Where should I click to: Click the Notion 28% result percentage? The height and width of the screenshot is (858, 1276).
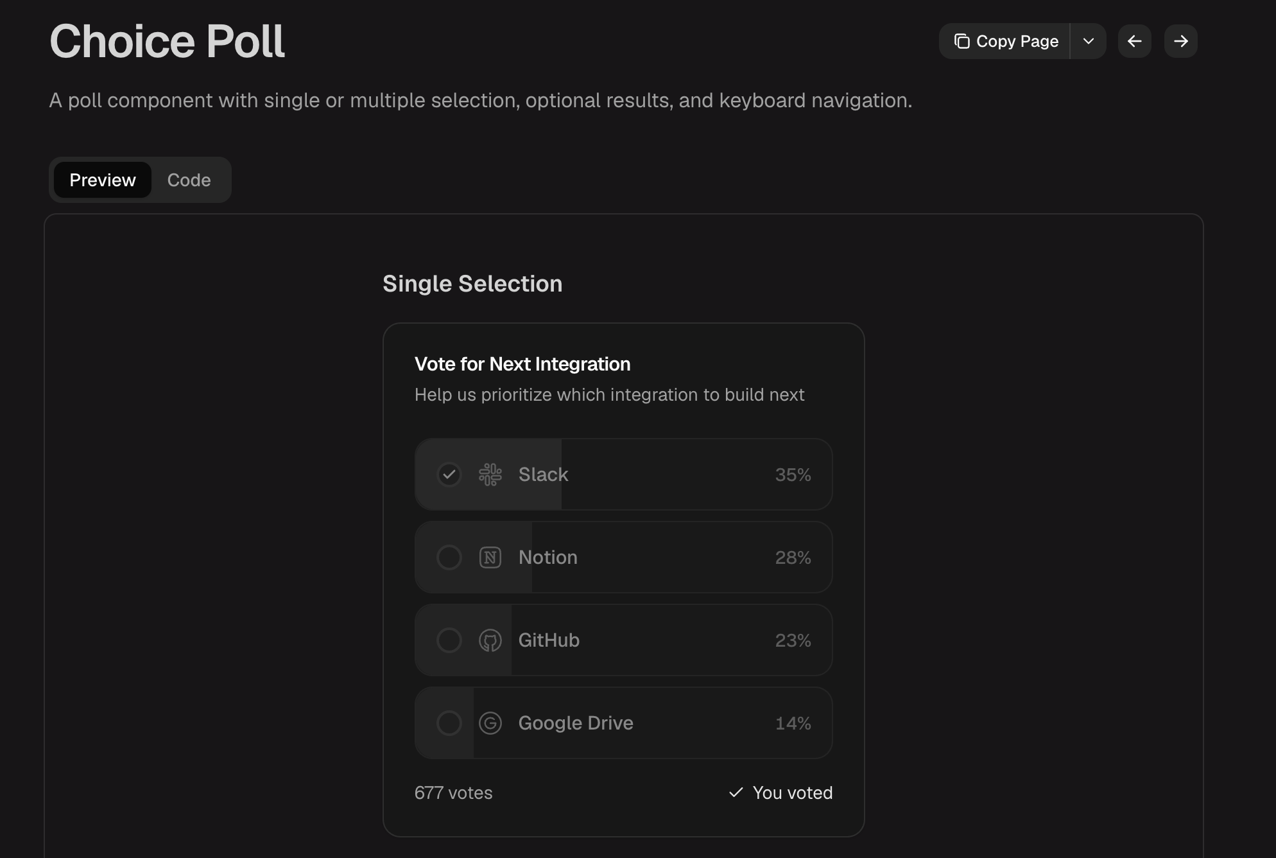pos(793,557)
